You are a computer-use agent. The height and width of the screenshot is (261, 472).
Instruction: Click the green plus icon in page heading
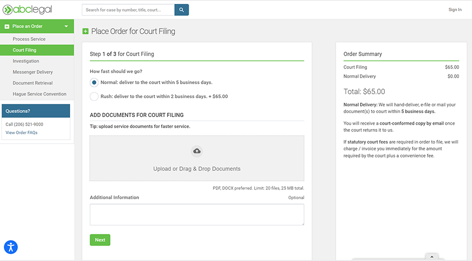click(86, 31)
